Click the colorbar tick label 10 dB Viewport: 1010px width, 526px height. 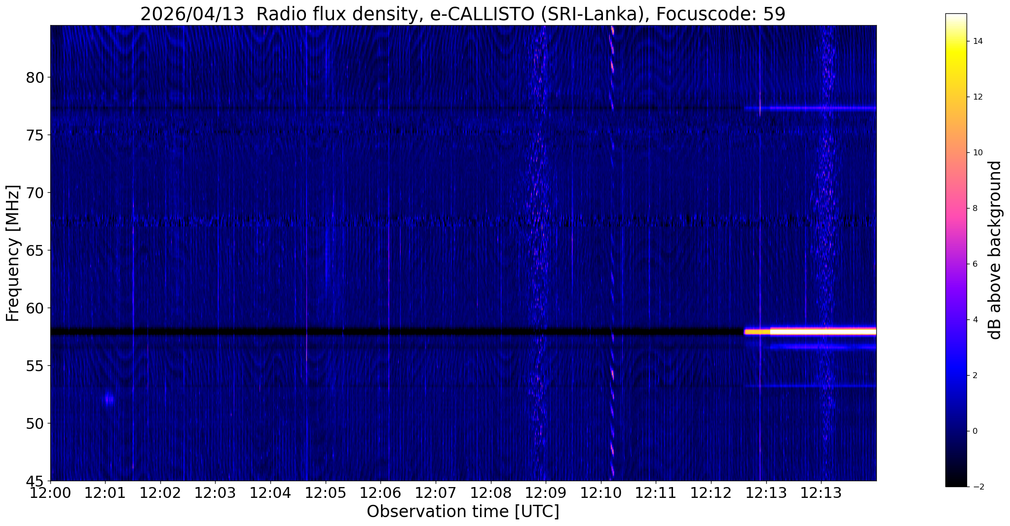[977, 153]
